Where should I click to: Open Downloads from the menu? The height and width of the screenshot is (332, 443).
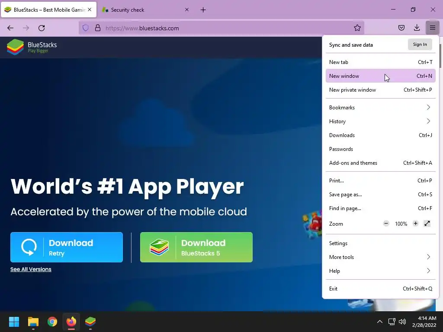(381, 135)
